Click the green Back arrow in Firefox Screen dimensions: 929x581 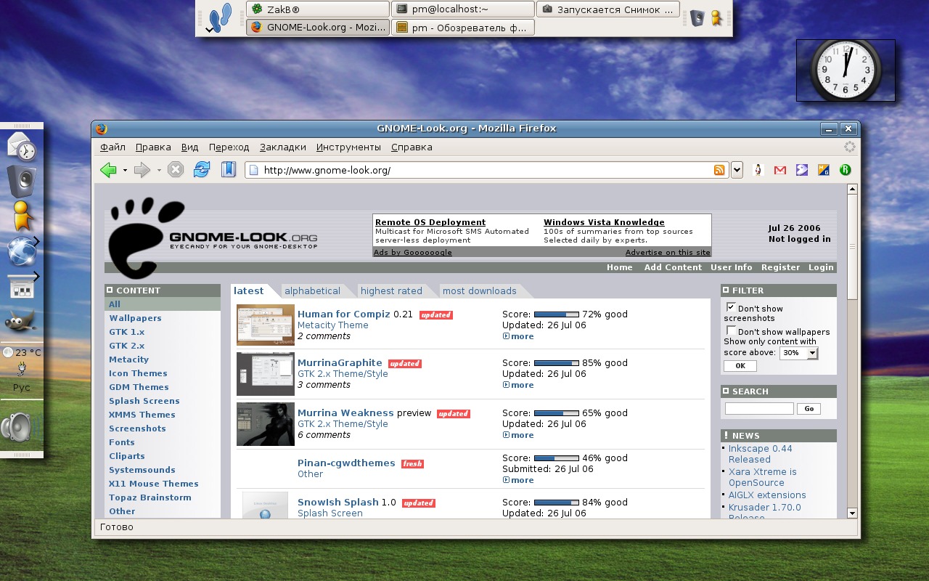pyautogui.click(x=108, y=170)
